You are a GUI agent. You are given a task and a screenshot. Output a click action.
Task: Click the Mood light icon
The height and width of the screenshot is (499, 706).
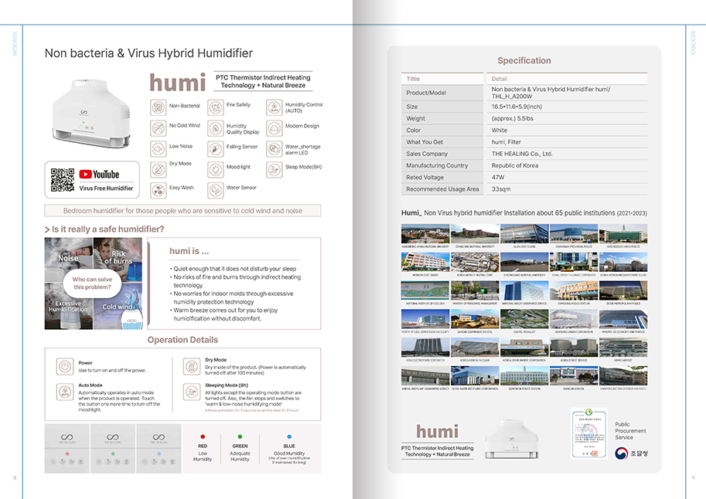pyautogui.click(x=215, y=168)
